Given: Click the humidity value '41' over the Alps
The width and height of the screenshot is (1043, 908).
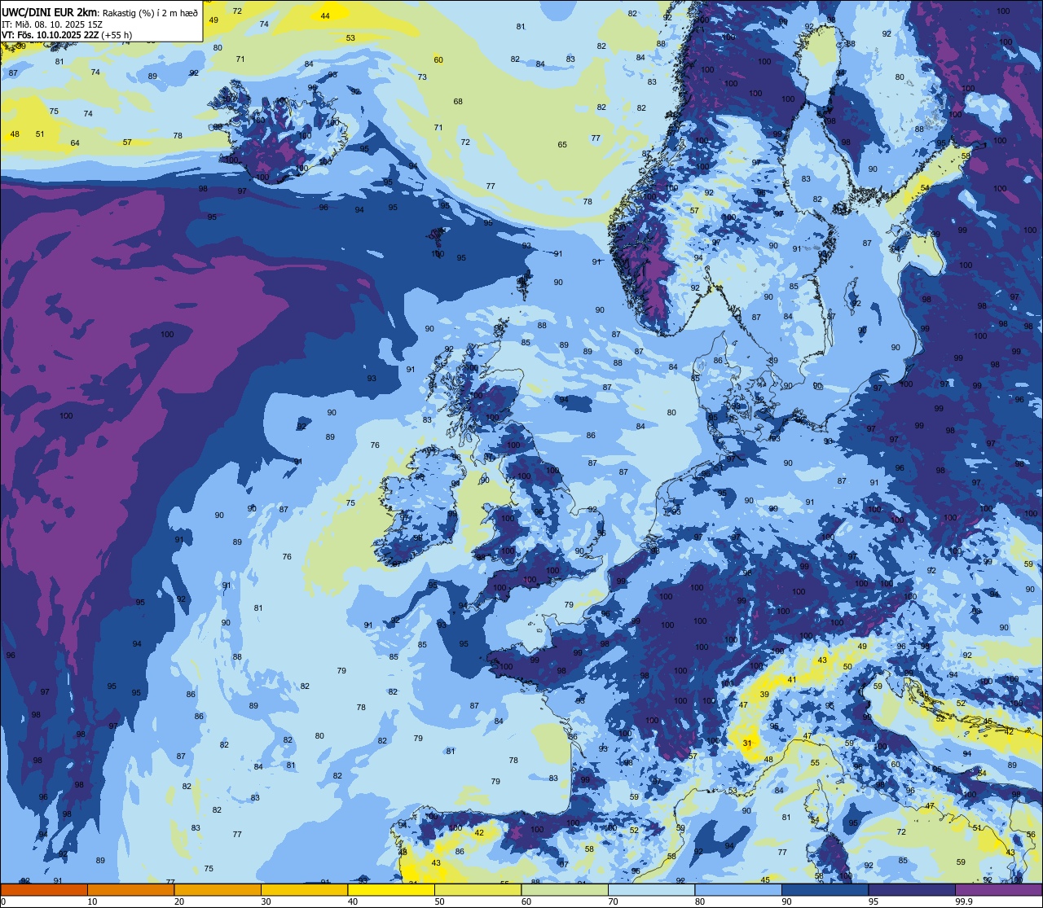Looking at the screenshot, I should coord(791,679).
